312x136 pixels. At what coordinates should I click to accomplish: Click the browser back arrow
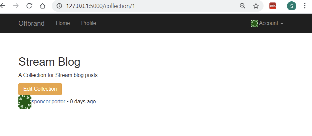(x=3, y=6)
